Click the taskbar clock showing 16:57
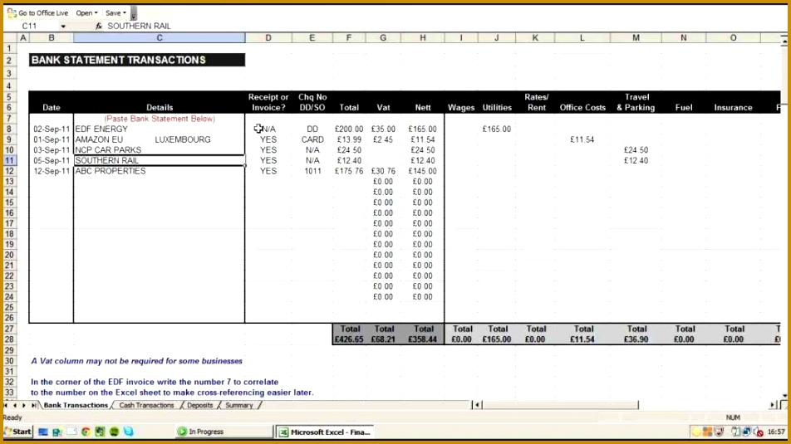791x444 pixels. pyautogui.click(x=776, y=432)
